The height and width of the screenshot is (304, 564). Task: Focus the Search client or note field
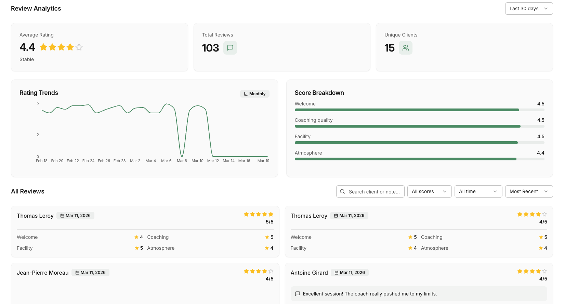click(x=370, y=191)
